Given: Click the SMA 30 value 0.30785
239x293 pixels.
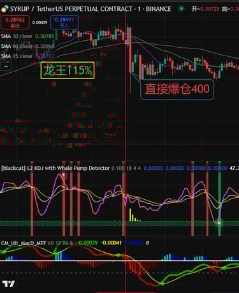Looking at the screenshot, I should (x=45, y=36).
